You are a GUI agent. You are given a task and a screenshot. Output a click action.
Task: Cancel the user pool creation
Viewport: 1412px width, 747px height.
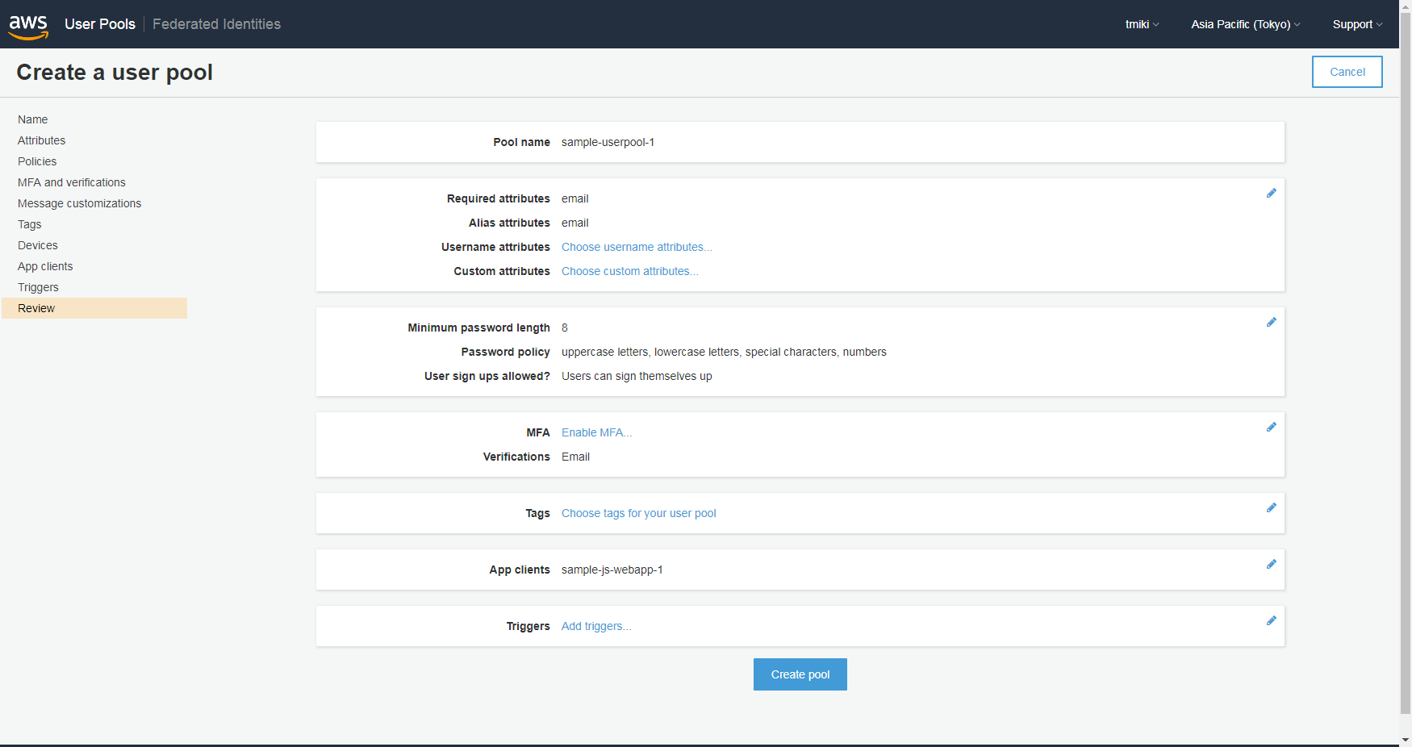click(x=1347, y=72)
